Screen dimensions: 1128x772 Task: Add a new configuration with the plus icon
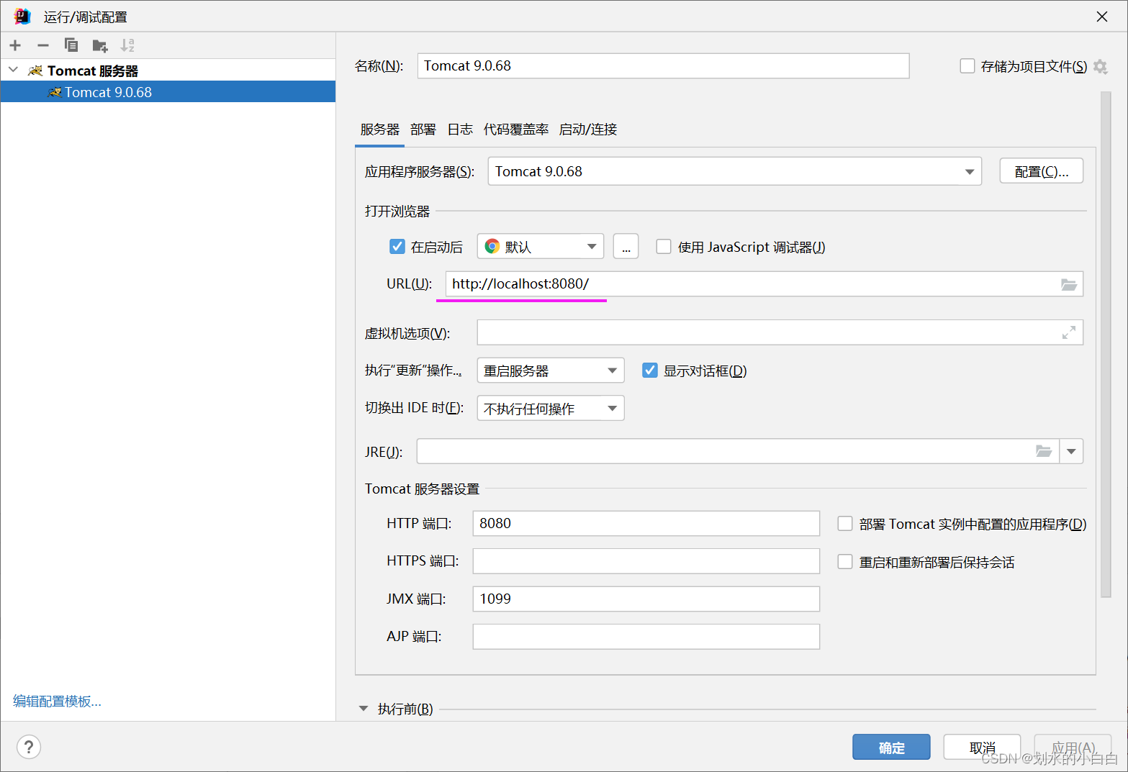15,45
